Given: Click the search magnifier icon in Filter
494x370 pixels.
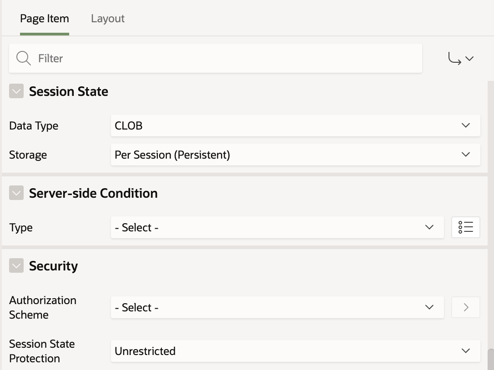Looking at the screenshot, I should click(23, 58).
